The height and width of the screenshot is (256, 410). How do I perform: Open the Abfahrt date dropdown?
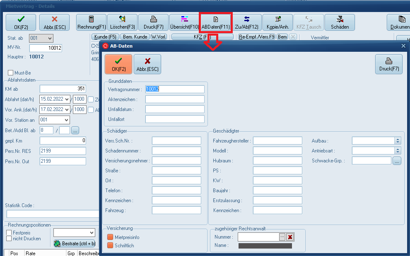pos(67,99)
